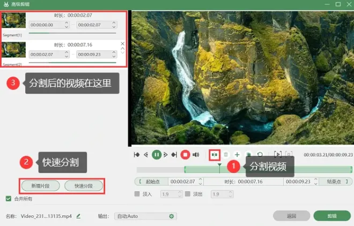Reset the edit with the circular arrow icon
The image size is (354, 226).
tap(260, 155)
